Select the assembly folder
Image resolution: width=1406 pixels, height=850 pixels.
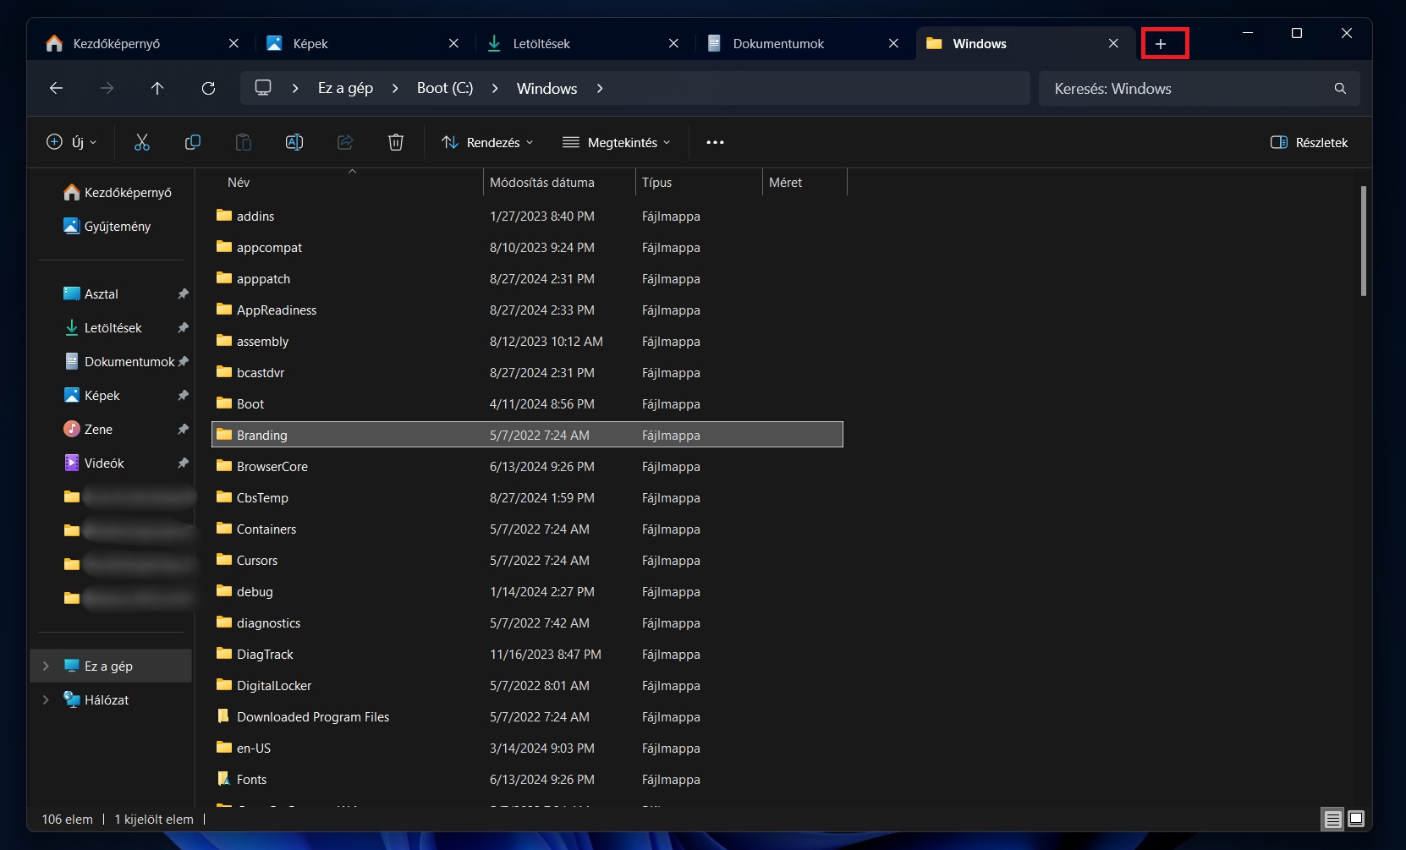click(527, 341)
